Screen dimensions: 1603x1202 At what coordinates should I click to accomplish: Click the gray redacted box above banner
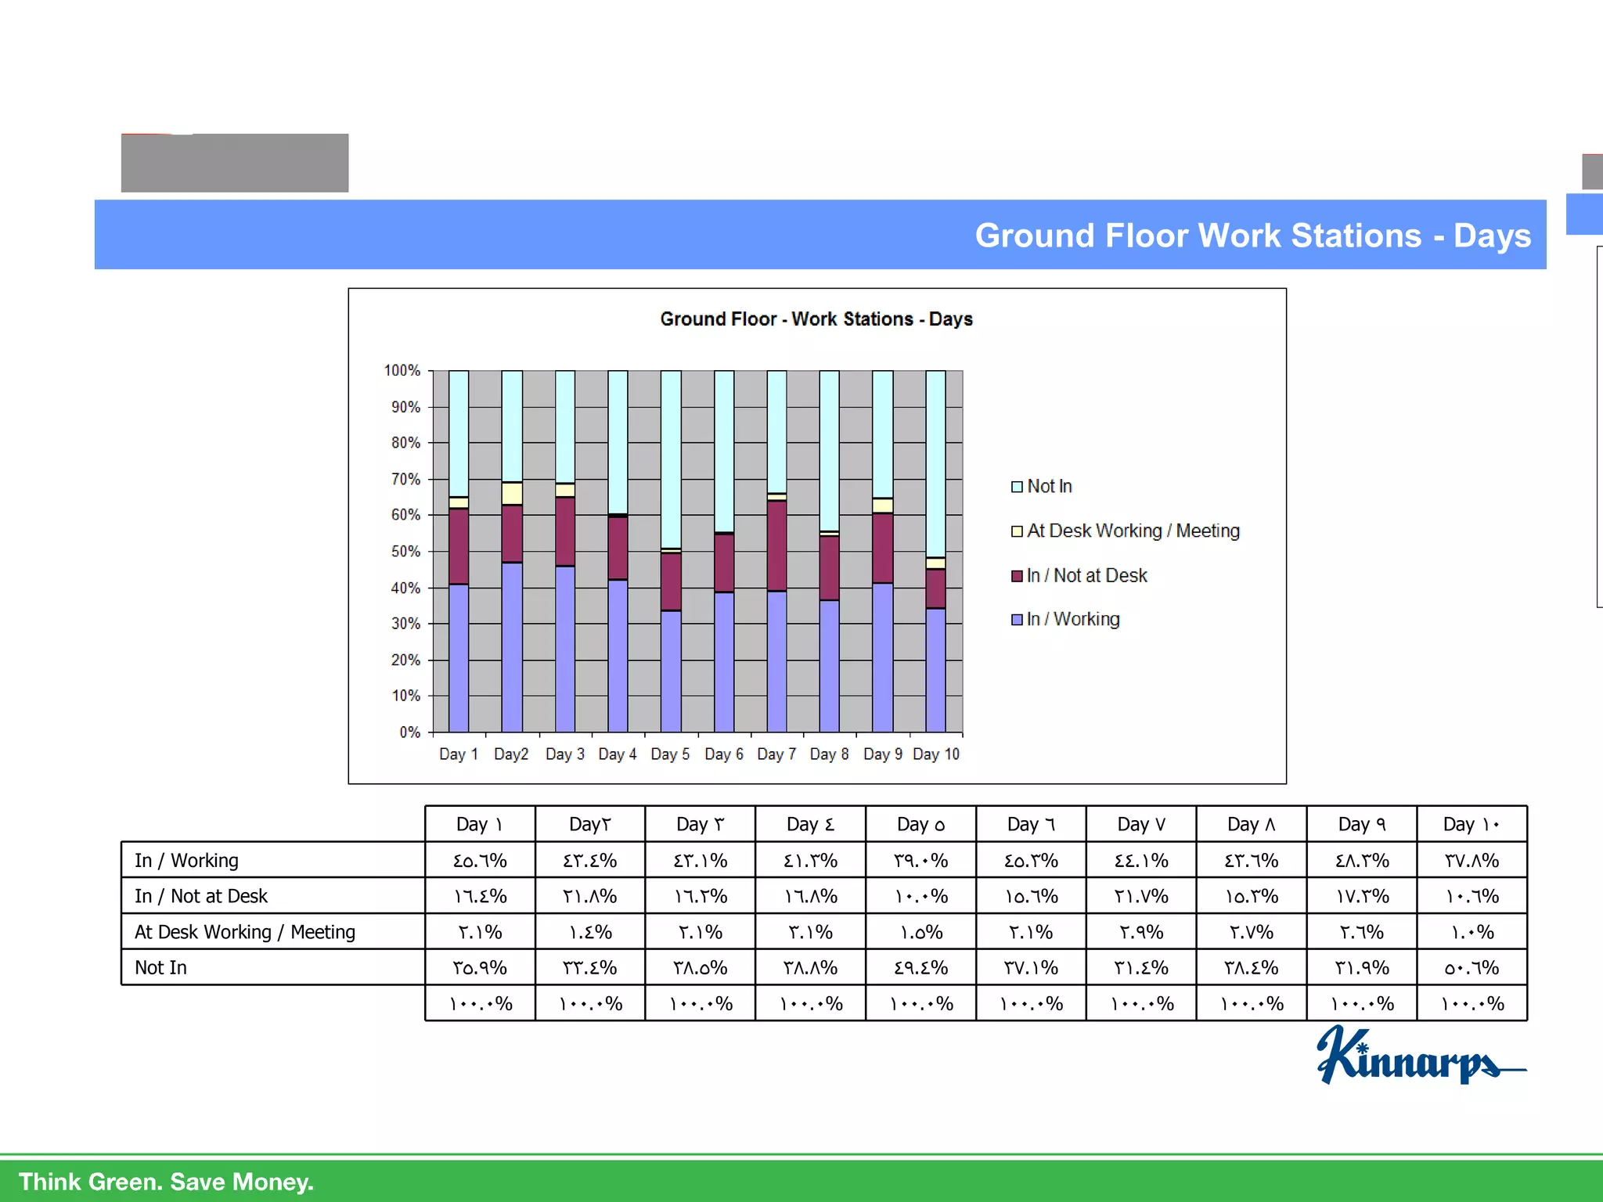coord(235,163)
